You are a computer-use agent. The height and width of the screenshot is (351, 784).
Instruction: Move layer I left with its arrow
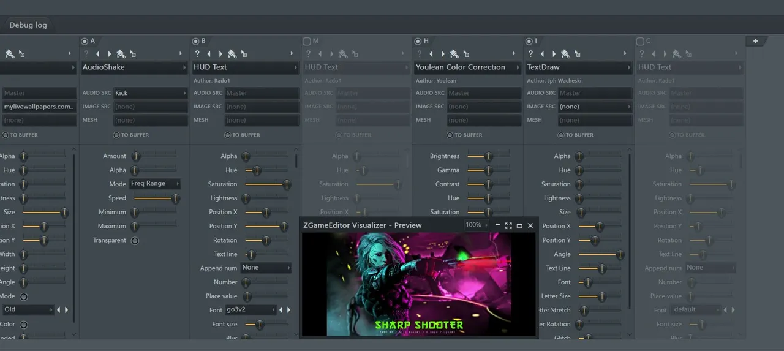click(543, 54)
